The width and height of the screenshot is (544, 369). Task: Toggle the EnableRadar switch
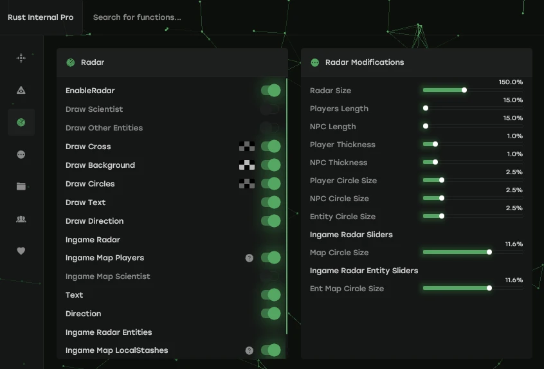click(271, 91)
